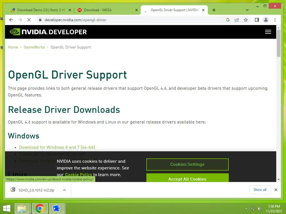Image resolution: width=286 pixels, height=214 pixels.
Task: Click the Google icon in address bar
Action: (228, 20)
